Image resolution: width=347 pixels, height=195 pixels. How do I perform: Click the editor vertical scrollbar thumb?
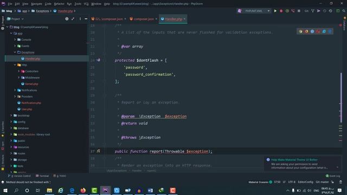click(341, 97)
